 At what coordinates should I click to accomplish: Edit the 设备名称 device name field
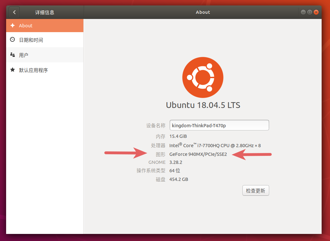tap(219, 125)
